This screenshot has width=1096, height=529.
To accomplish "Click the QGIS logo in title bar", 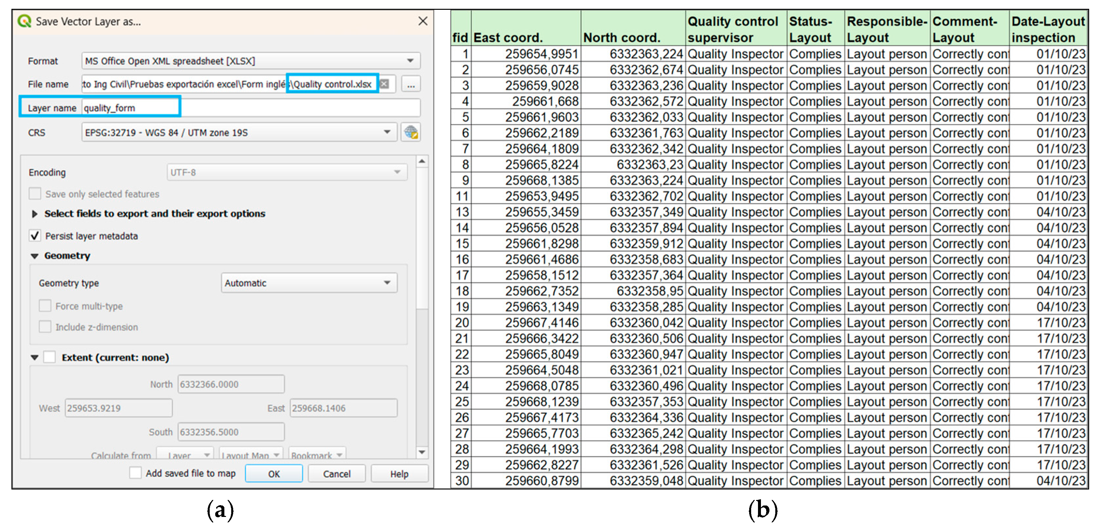I will click(25, 21).
